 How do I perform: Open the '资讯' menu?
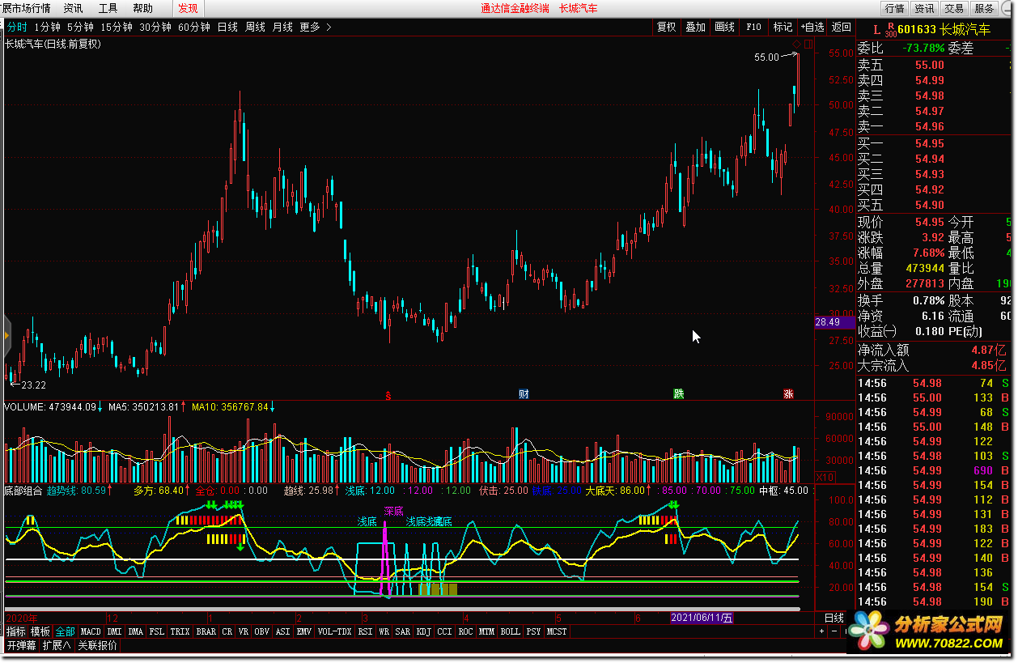(73, 8)
